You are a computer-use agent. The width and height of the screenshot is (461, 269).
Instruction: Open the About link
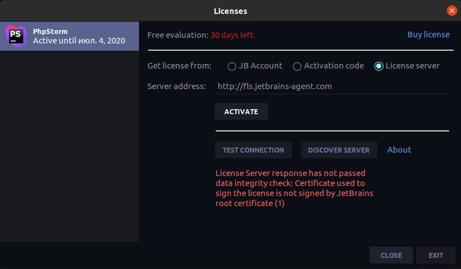coord(399,150)
